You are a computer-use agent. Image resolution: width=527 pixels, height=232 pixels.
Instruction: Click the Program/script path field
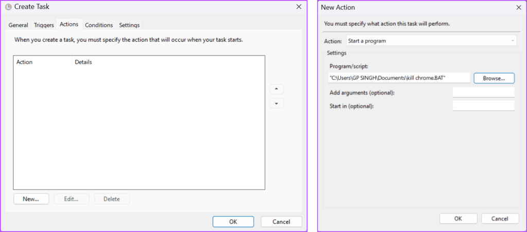[399, 78]
